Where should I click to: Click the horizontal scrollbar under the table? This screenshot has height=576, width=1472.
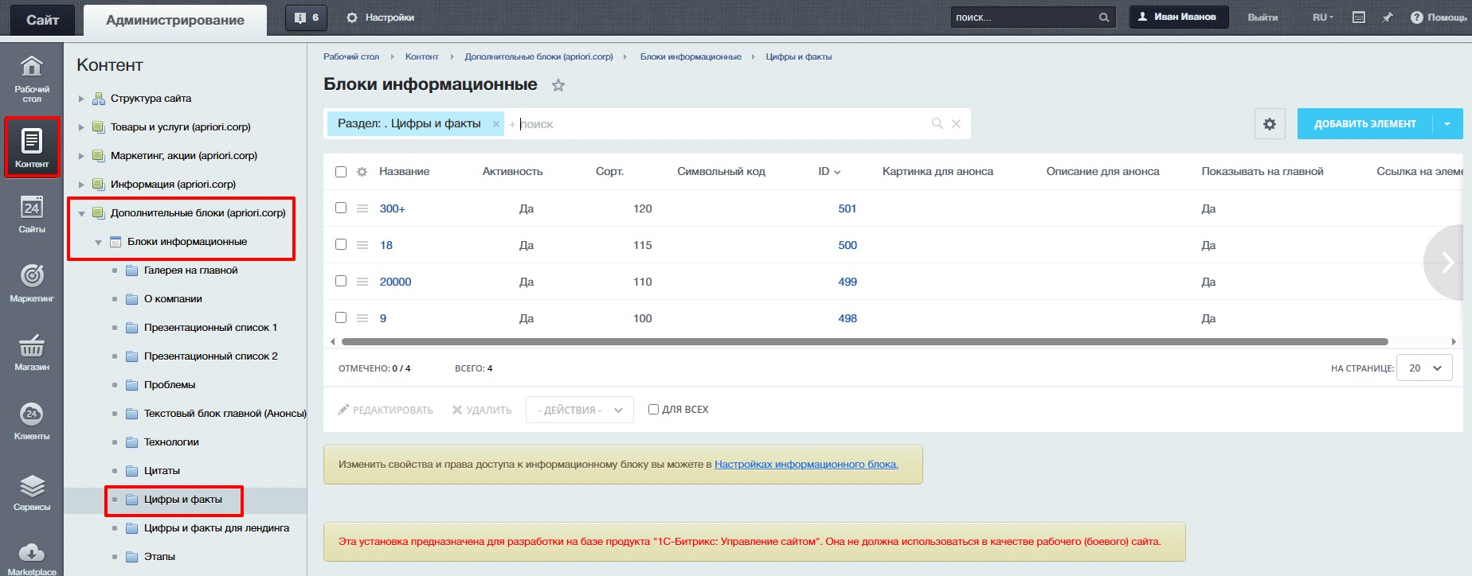864,342
